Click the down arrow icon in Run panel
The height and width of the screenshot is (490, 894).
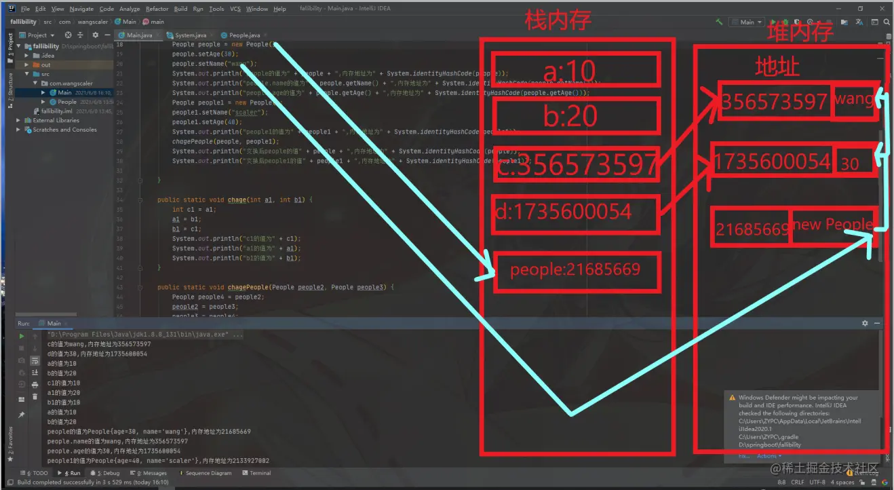pos(35,348)
